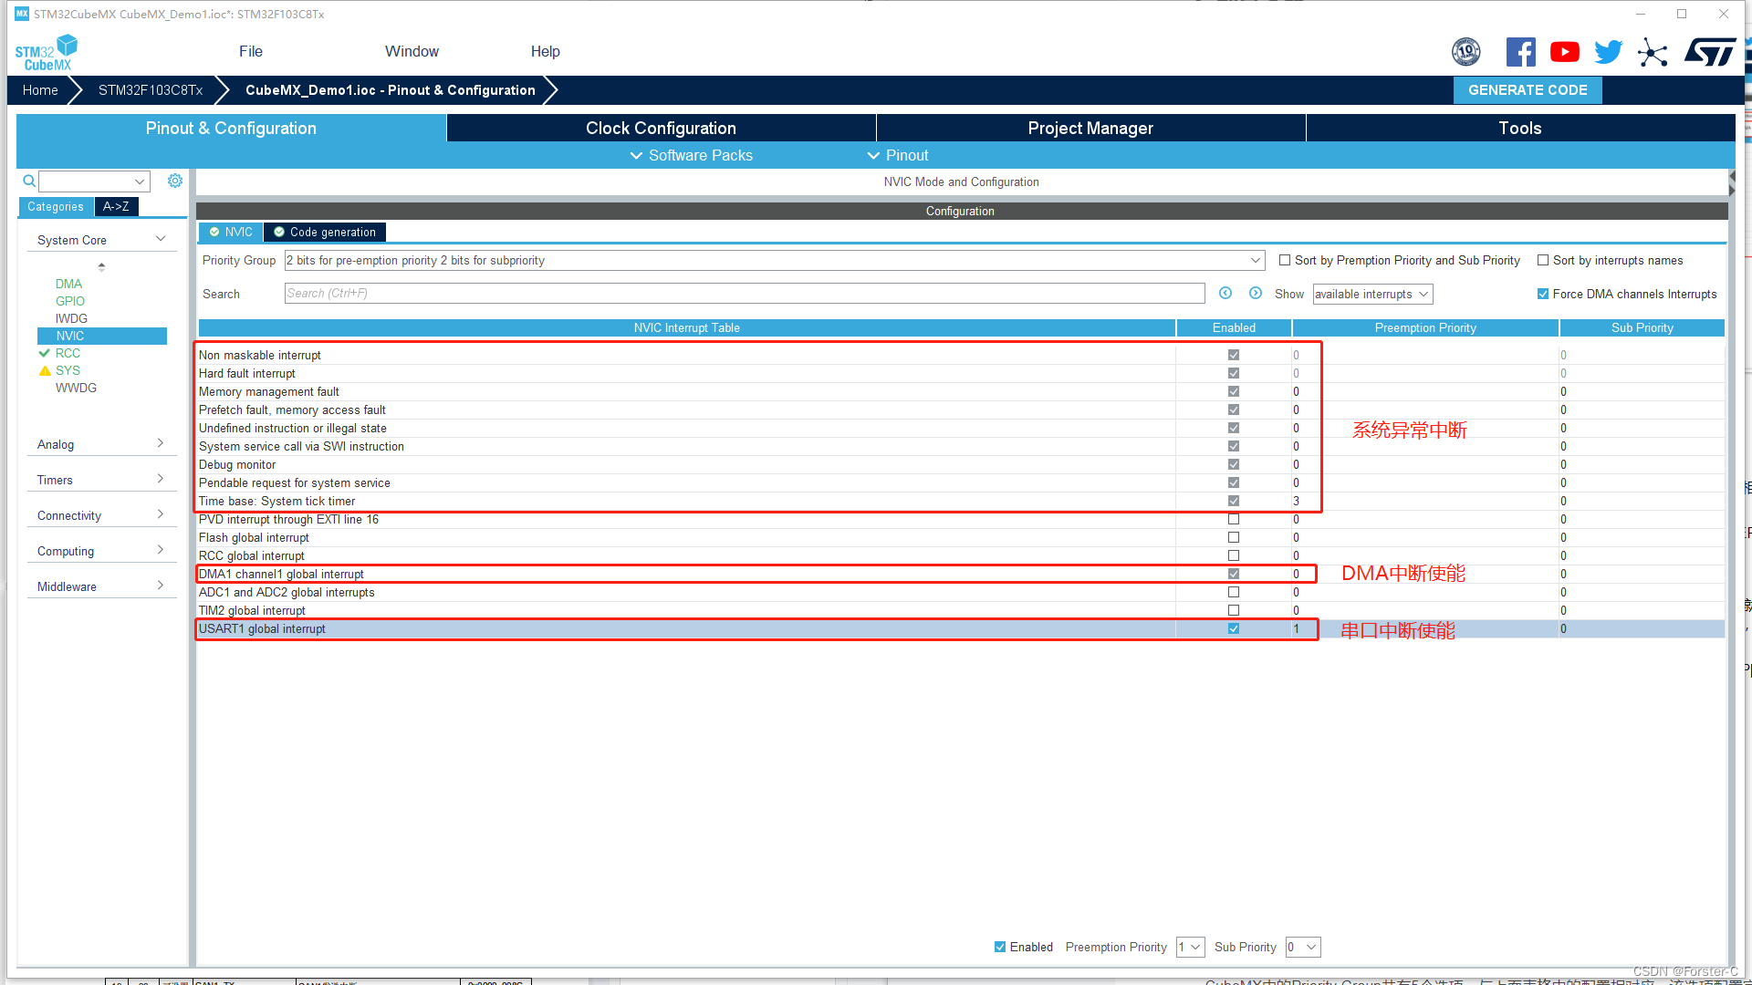Click the GENERATE CODE button
Image resolution: width=1752 pixels, height=985 pixels.
click(x=1527, y=89)
